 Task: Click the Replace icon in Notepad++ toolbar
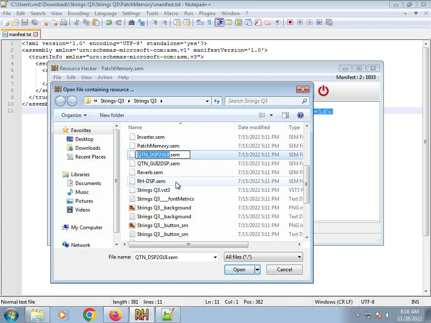pyautogui.click(x=141, y=23)
